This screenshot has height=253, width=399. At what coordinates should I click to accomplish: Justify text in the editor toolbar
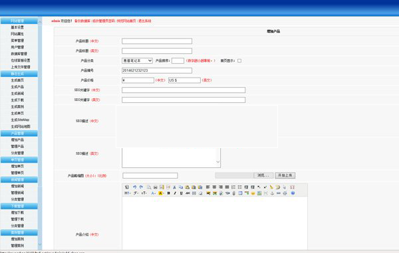[227, 187]
